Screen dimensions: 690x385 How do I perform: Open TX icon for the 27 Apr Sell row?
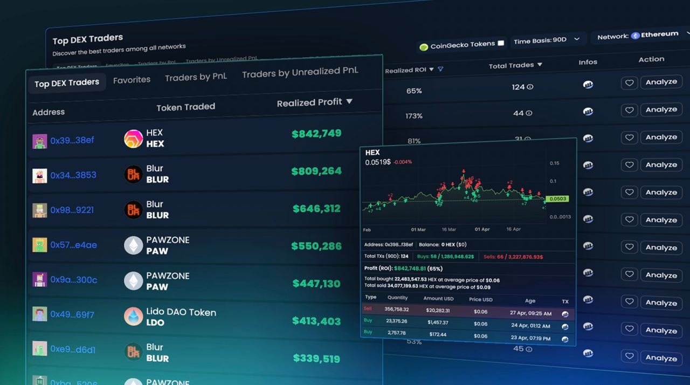pos(565,314)
